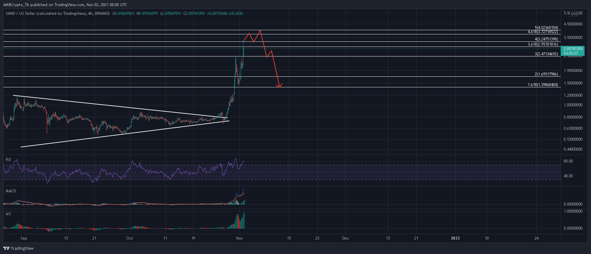The height and width of the screenshot is (254, 591).
Task: Click the open value O2.85069563
Action: tap(124, 13)
